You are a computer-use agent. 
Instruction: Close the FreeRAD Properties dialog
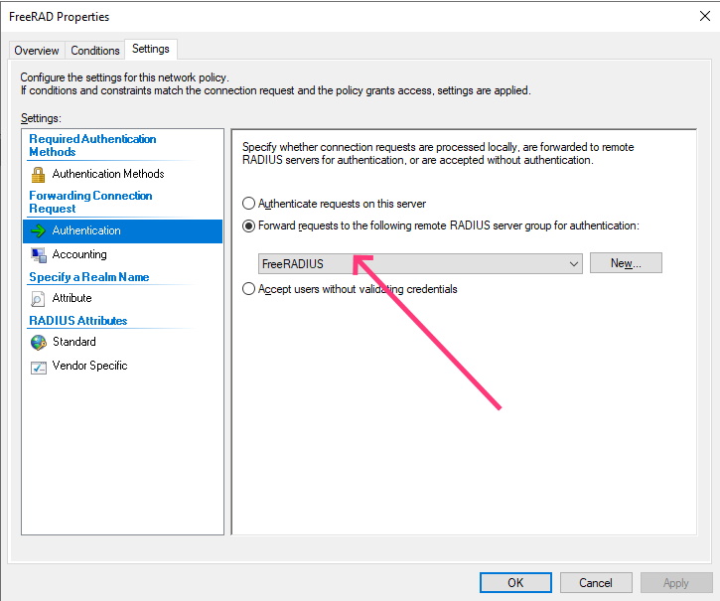pos(705,16)
